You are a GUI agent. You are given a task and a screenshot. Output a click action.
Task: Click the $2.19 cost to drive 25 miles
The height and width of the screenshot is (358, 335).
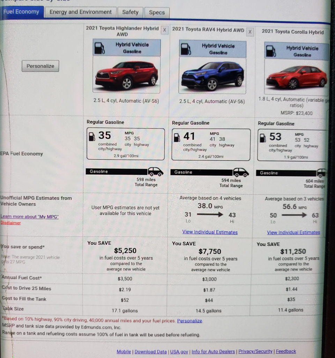tap(125, 290)
